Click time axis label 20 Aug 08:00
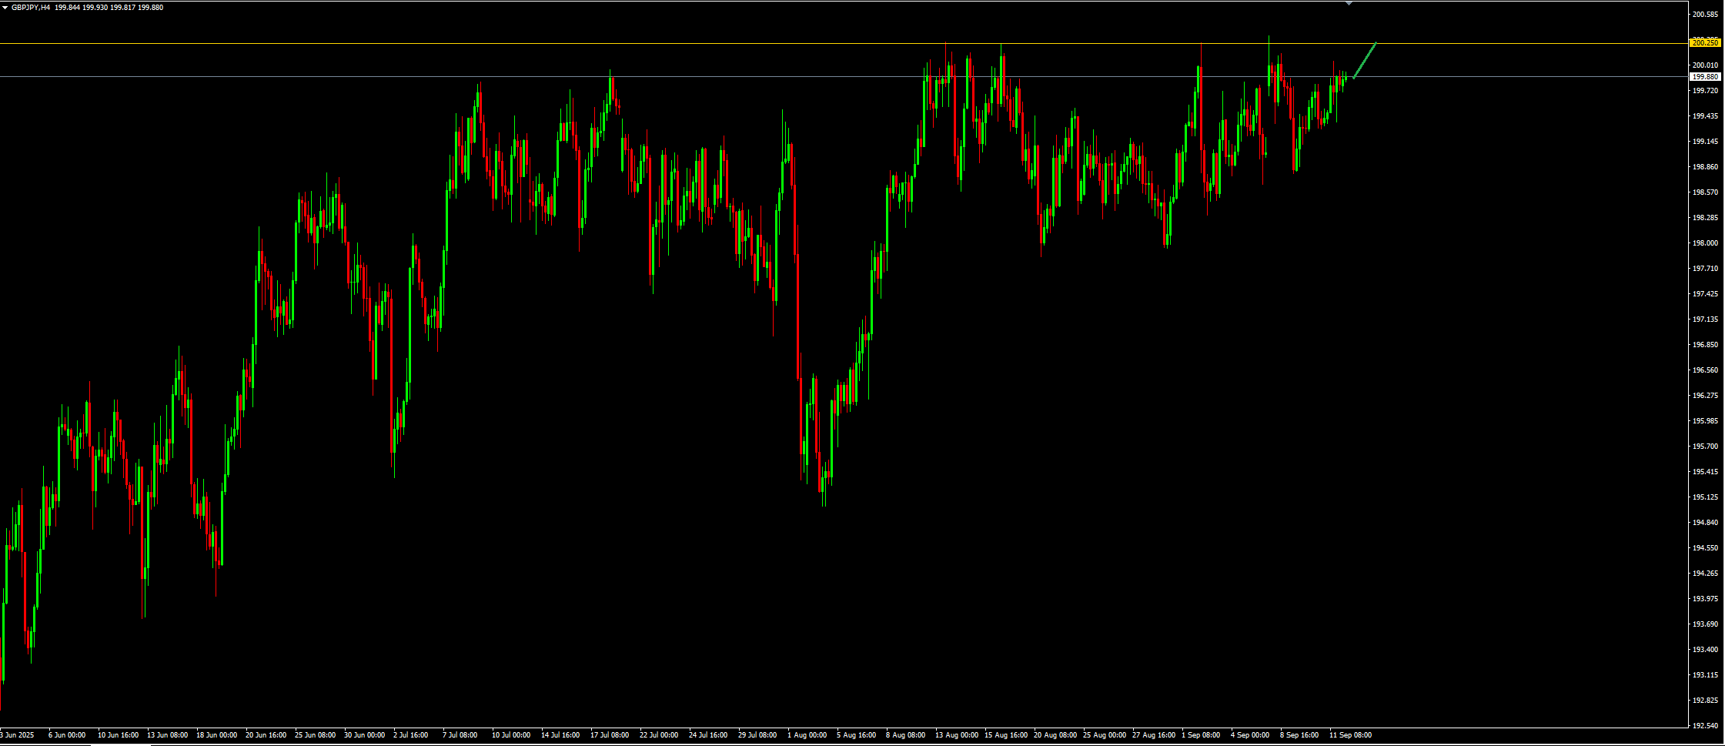The height and width of the screenshot is (746, 1725). [1055, 735]
